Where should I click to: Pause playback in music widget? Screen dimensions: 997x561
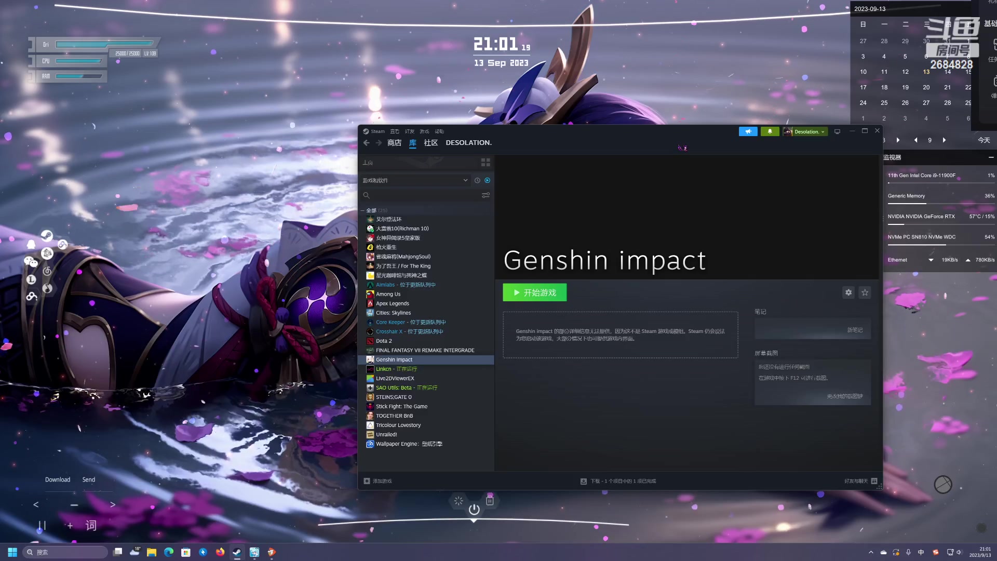(x=42, y=526)
